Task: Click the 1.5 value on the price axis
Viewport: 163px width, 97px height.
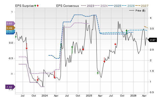Action: point(152,71)
